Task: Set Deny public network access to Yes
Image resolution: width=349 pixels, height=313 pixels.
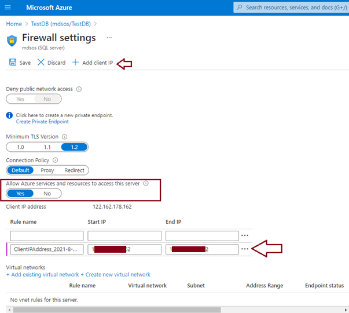Action: 20,99
